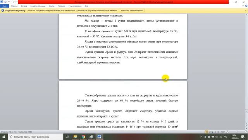Screen dimensions: 248x140
Task: Open the blue Файл tab
Action: pos(4,6)
